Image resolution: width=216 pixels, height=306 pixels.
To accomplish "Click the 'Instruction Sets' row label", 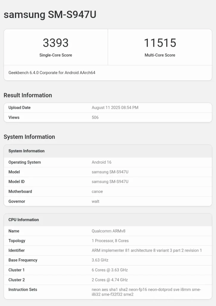I will [23, 289].
